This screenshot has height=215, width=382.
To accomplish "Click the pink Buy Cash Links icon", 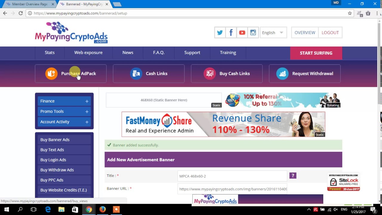I will pos(210,73).
